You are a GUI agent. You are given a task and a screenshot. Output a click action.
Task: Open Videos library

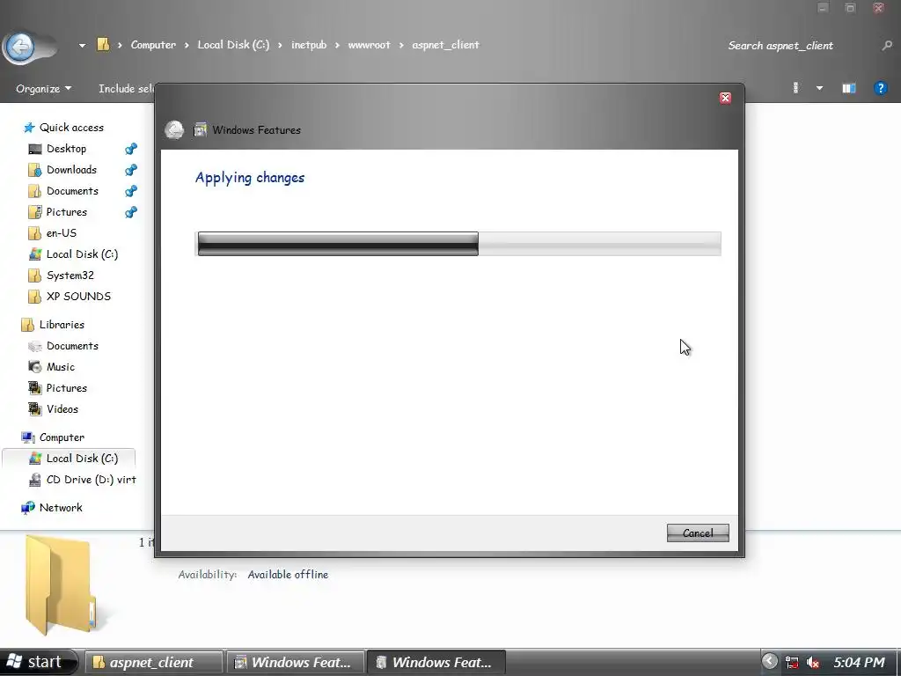point(62,409)
